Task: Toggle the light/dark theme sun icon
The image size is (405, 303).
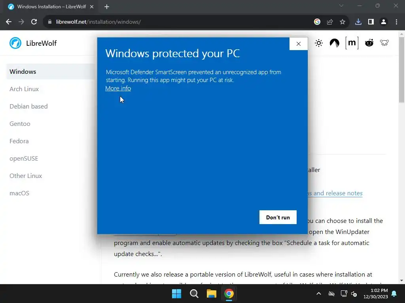Action: (319, 43)
